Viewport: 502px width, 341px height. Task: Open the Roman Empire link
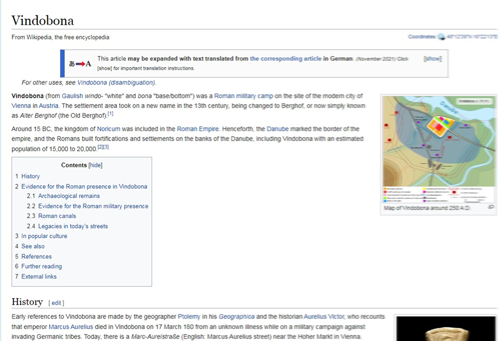pyautogui.click(x=198, y=129)
